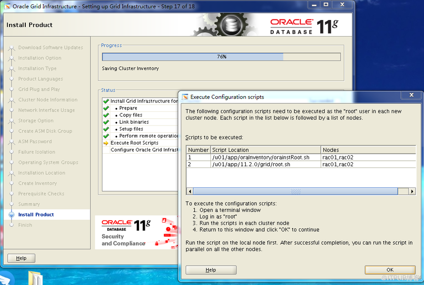Click scripts table left scroll arrow
The height and width of the screenshot is (285, 424).
coord(190,191)
